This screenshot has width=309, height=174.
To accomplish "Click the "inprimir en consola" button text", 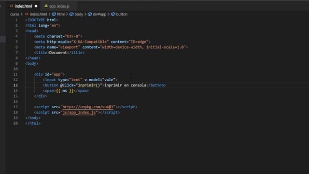I will 126,85.
